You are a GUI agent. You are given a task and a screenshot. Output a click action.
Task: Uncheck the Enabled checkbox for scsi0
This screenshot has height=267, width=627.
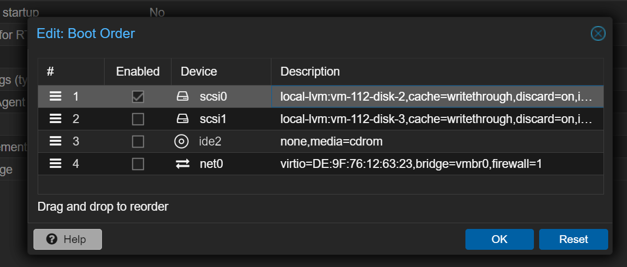138,96
